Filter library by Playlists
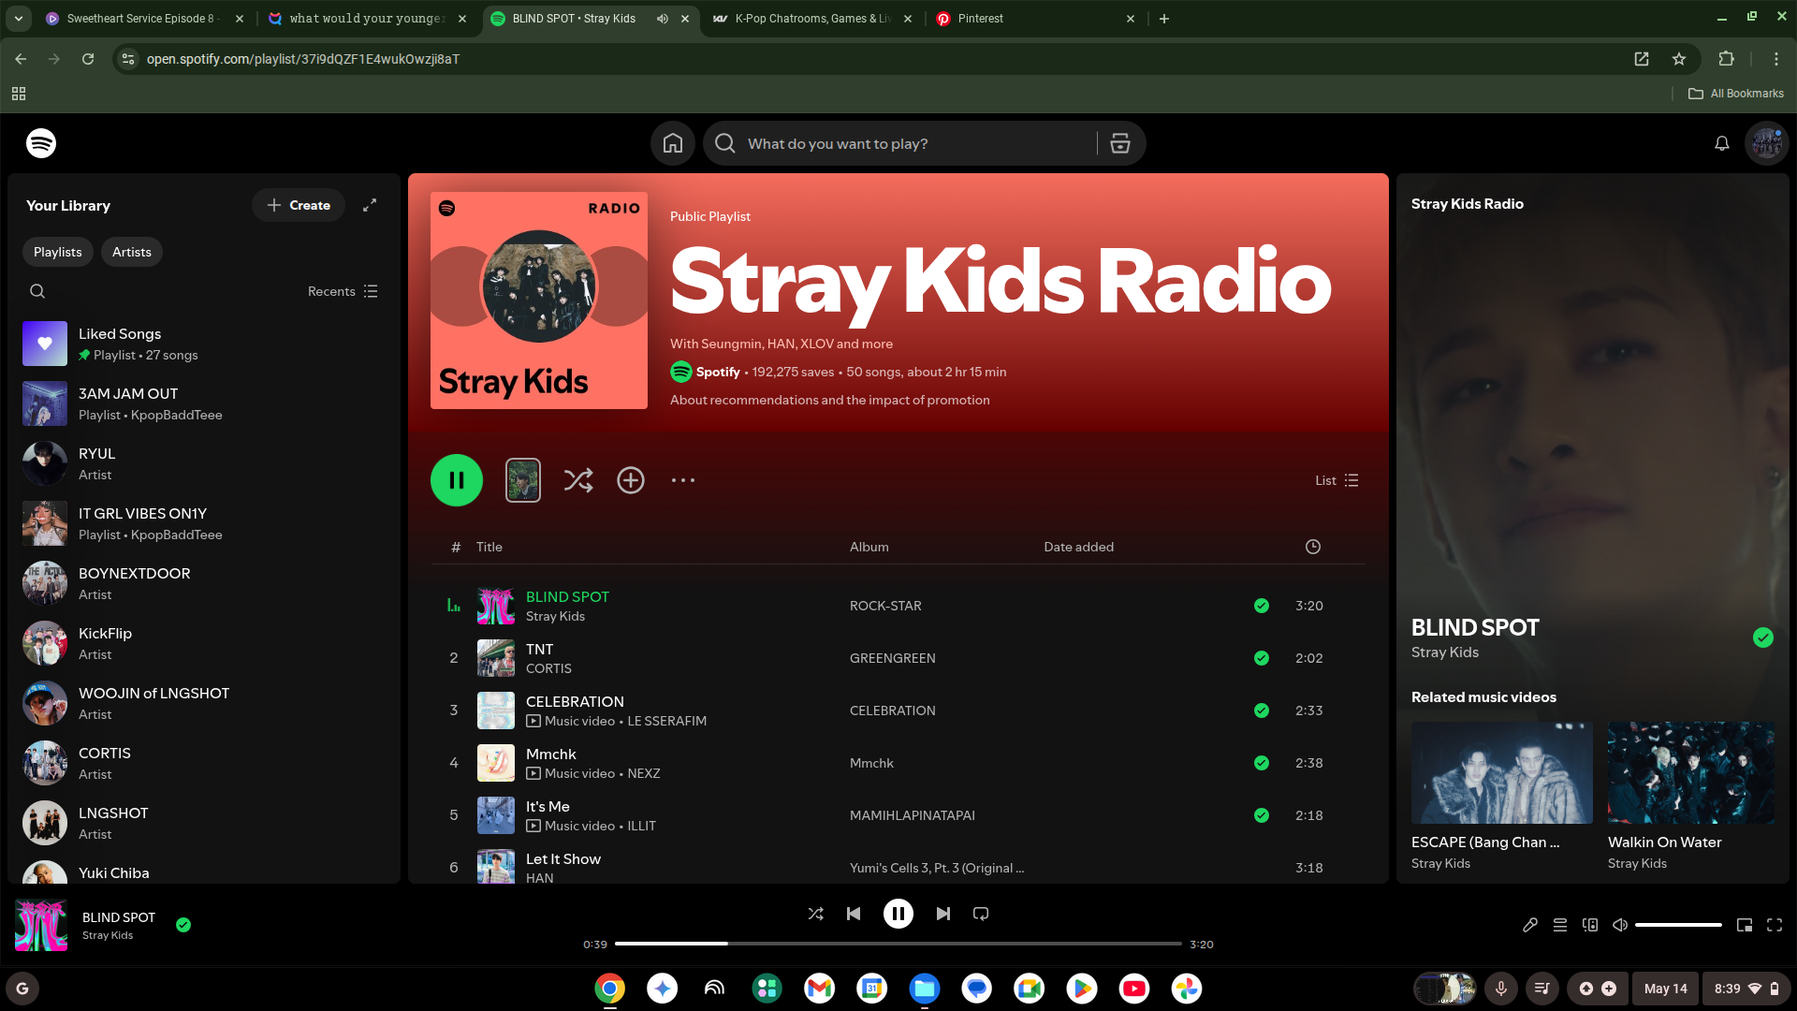The width and height of the screenshot is (1797, 1011). 58,252
